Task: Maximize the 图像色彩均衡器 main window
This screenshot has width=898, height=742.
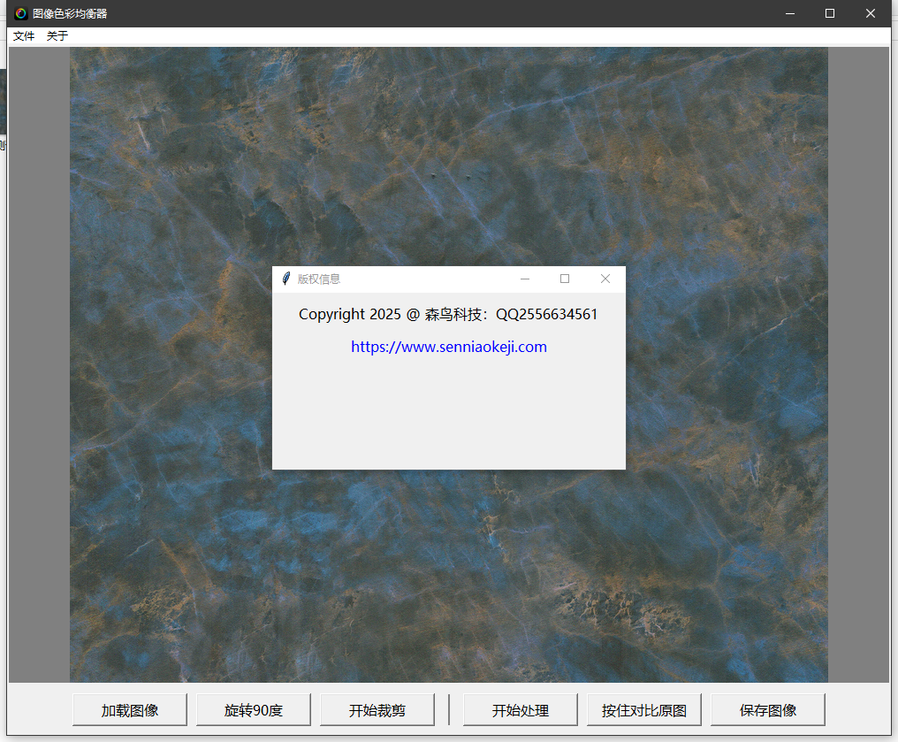Action: point(830,13)
